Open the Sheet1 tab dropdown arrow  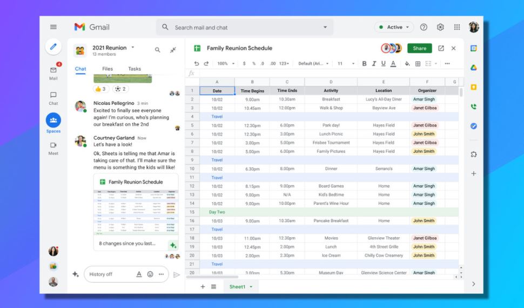point(251,287)
